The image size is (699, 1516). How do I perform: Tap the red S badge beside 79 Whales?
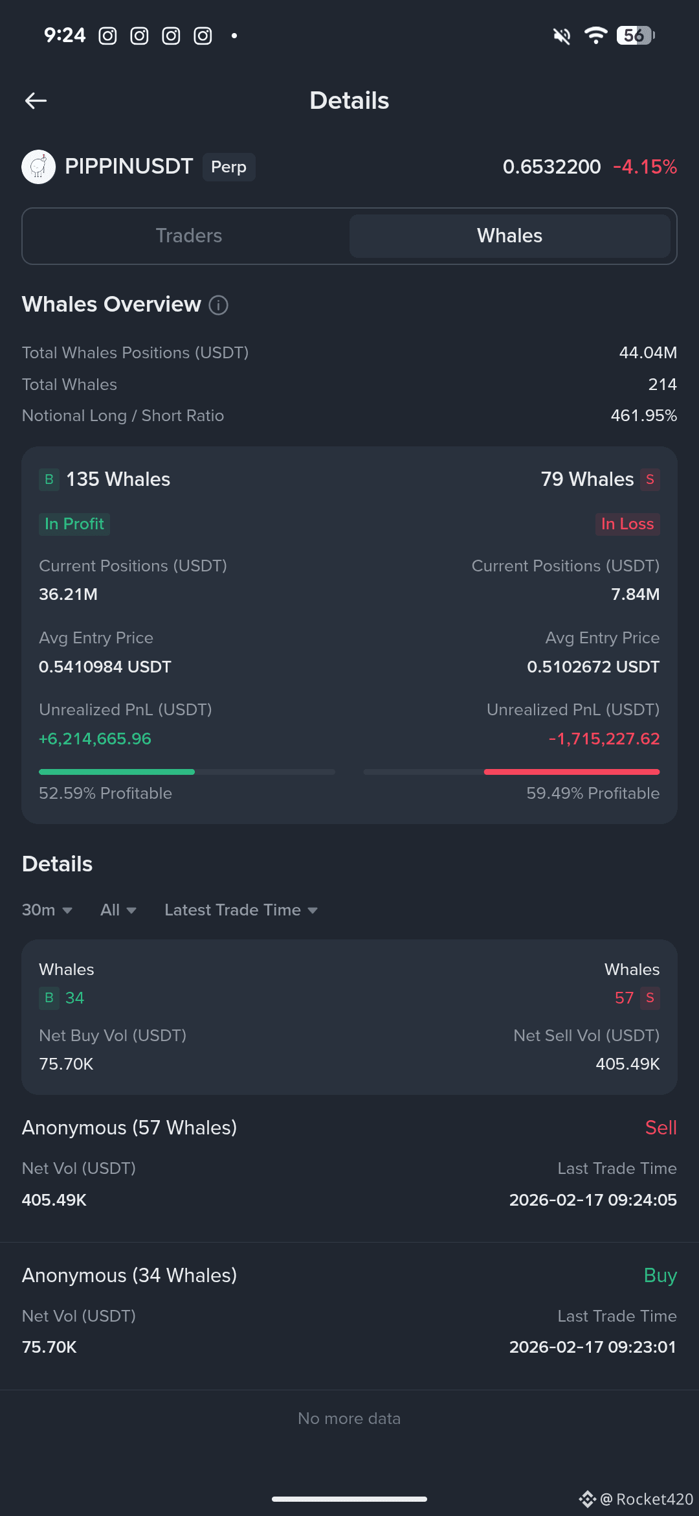[x=650, y=479]
